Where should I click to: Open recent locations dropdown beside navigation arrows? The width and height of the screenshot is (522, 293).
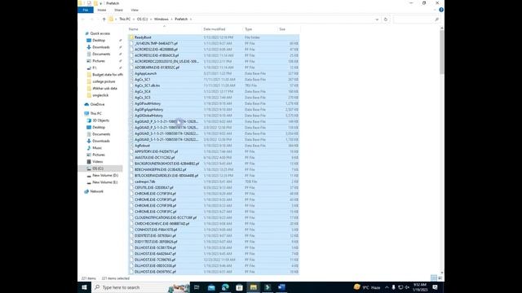coord(98,20)
